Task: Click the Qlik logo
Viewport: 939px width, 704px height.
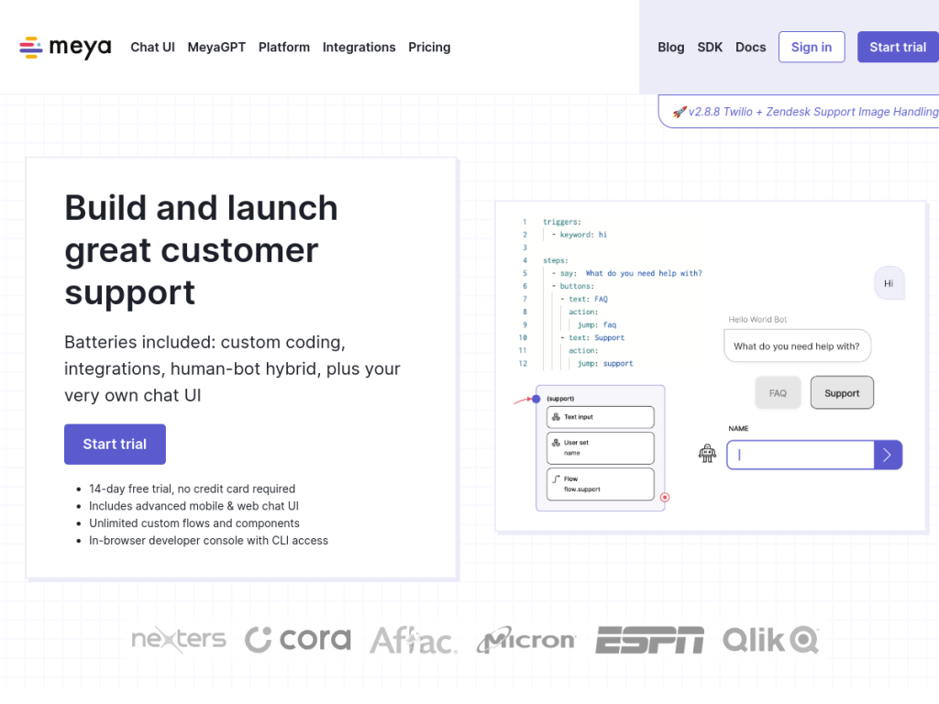Action: tap(770, 640)
